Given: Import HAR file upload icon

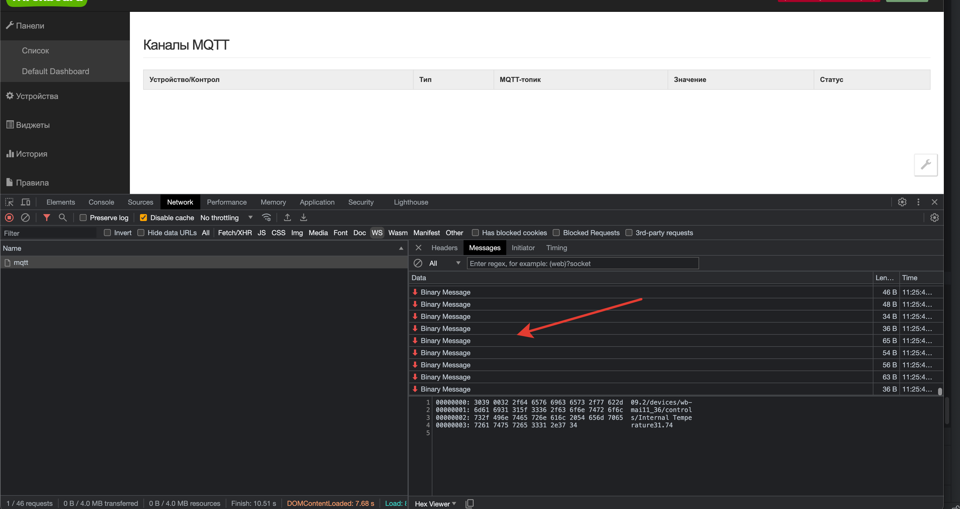Looking at the screenshot, I should coord(287,218).
